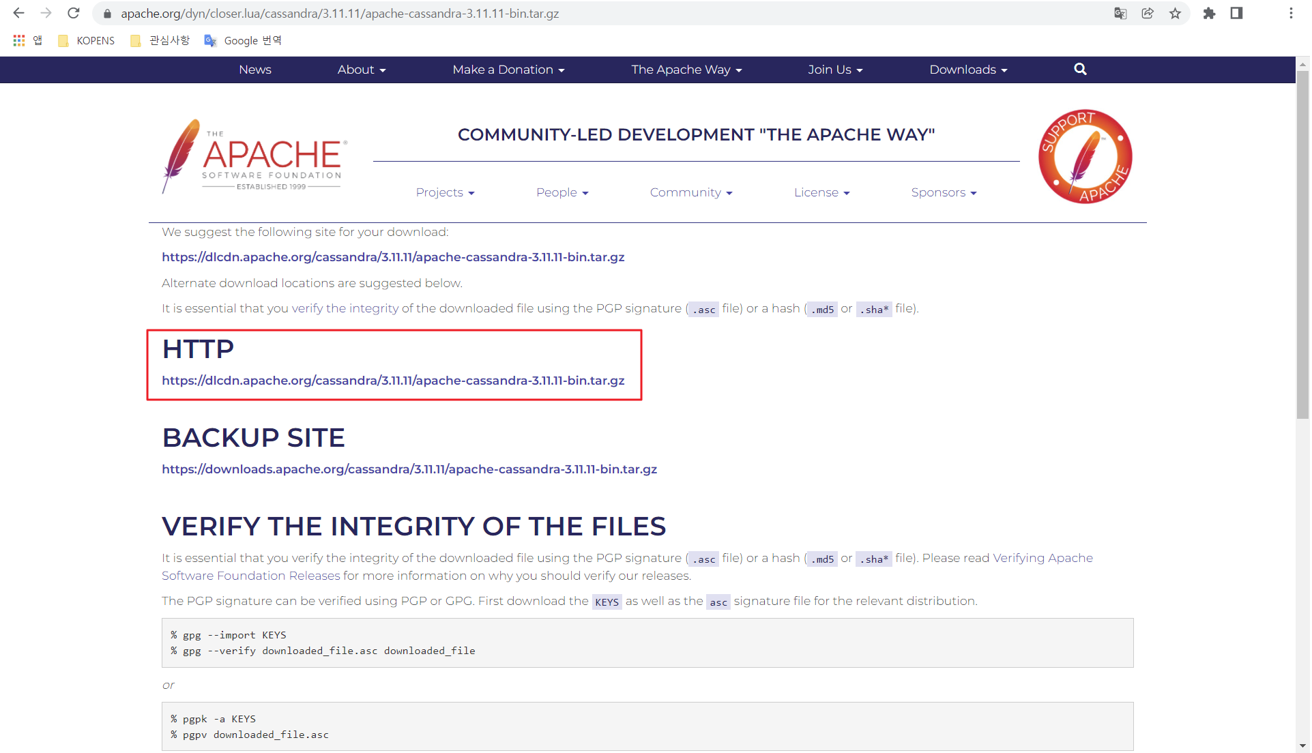1312x753 pixels.
Task: Open the KOPENS bookmark folder
Action: click(87, 41)
